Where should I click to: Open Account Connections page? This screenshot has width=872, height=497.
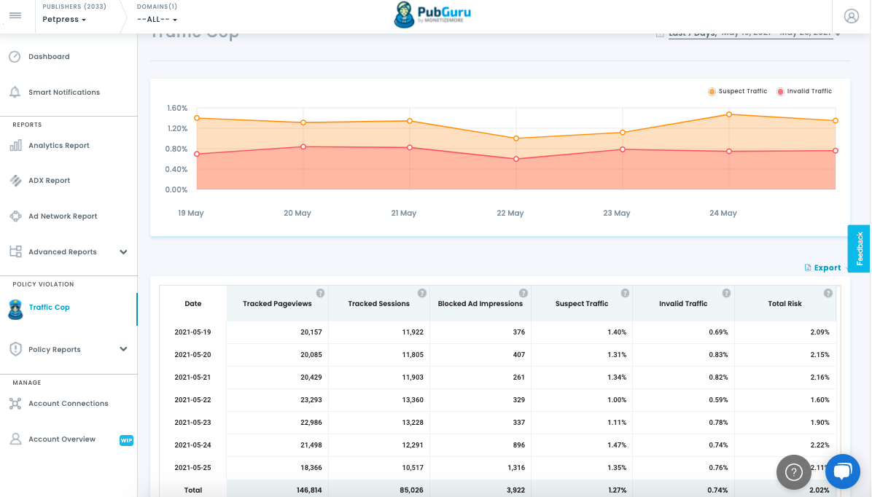click(x=69, y=404)
